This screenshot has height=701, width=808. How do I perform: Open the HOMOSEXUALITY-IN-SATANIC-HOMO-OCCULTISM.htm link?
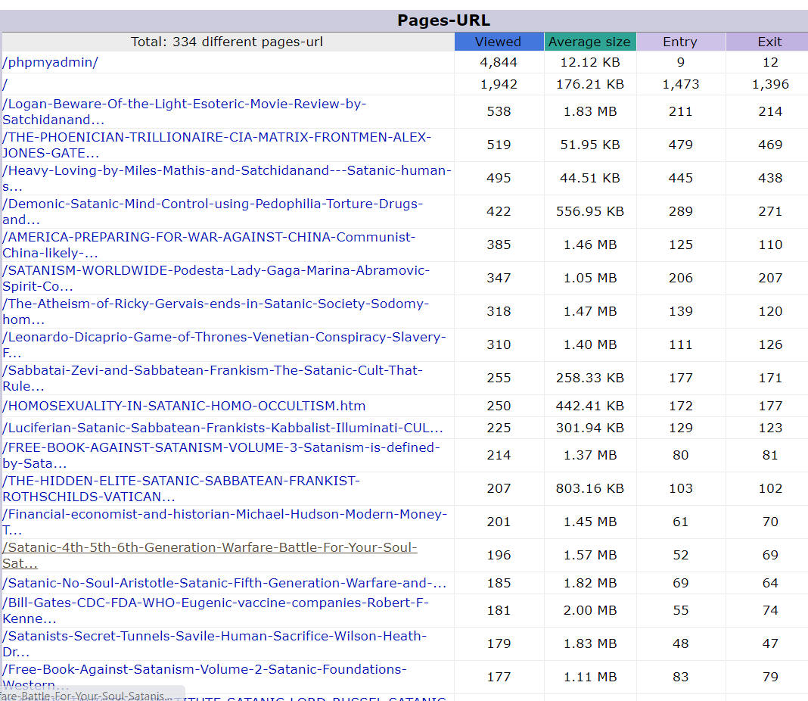click(x=184, y=406)
